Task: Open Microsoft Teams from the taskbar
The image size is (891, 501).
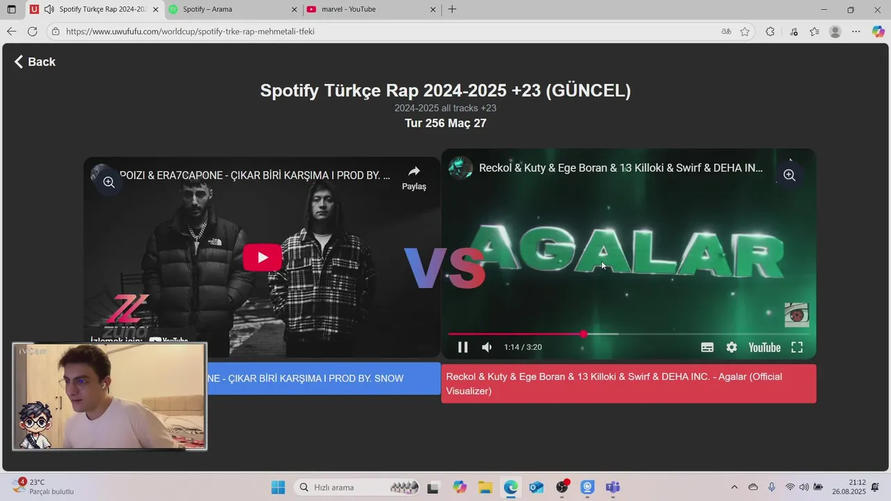Action: (x=613, y=487)
